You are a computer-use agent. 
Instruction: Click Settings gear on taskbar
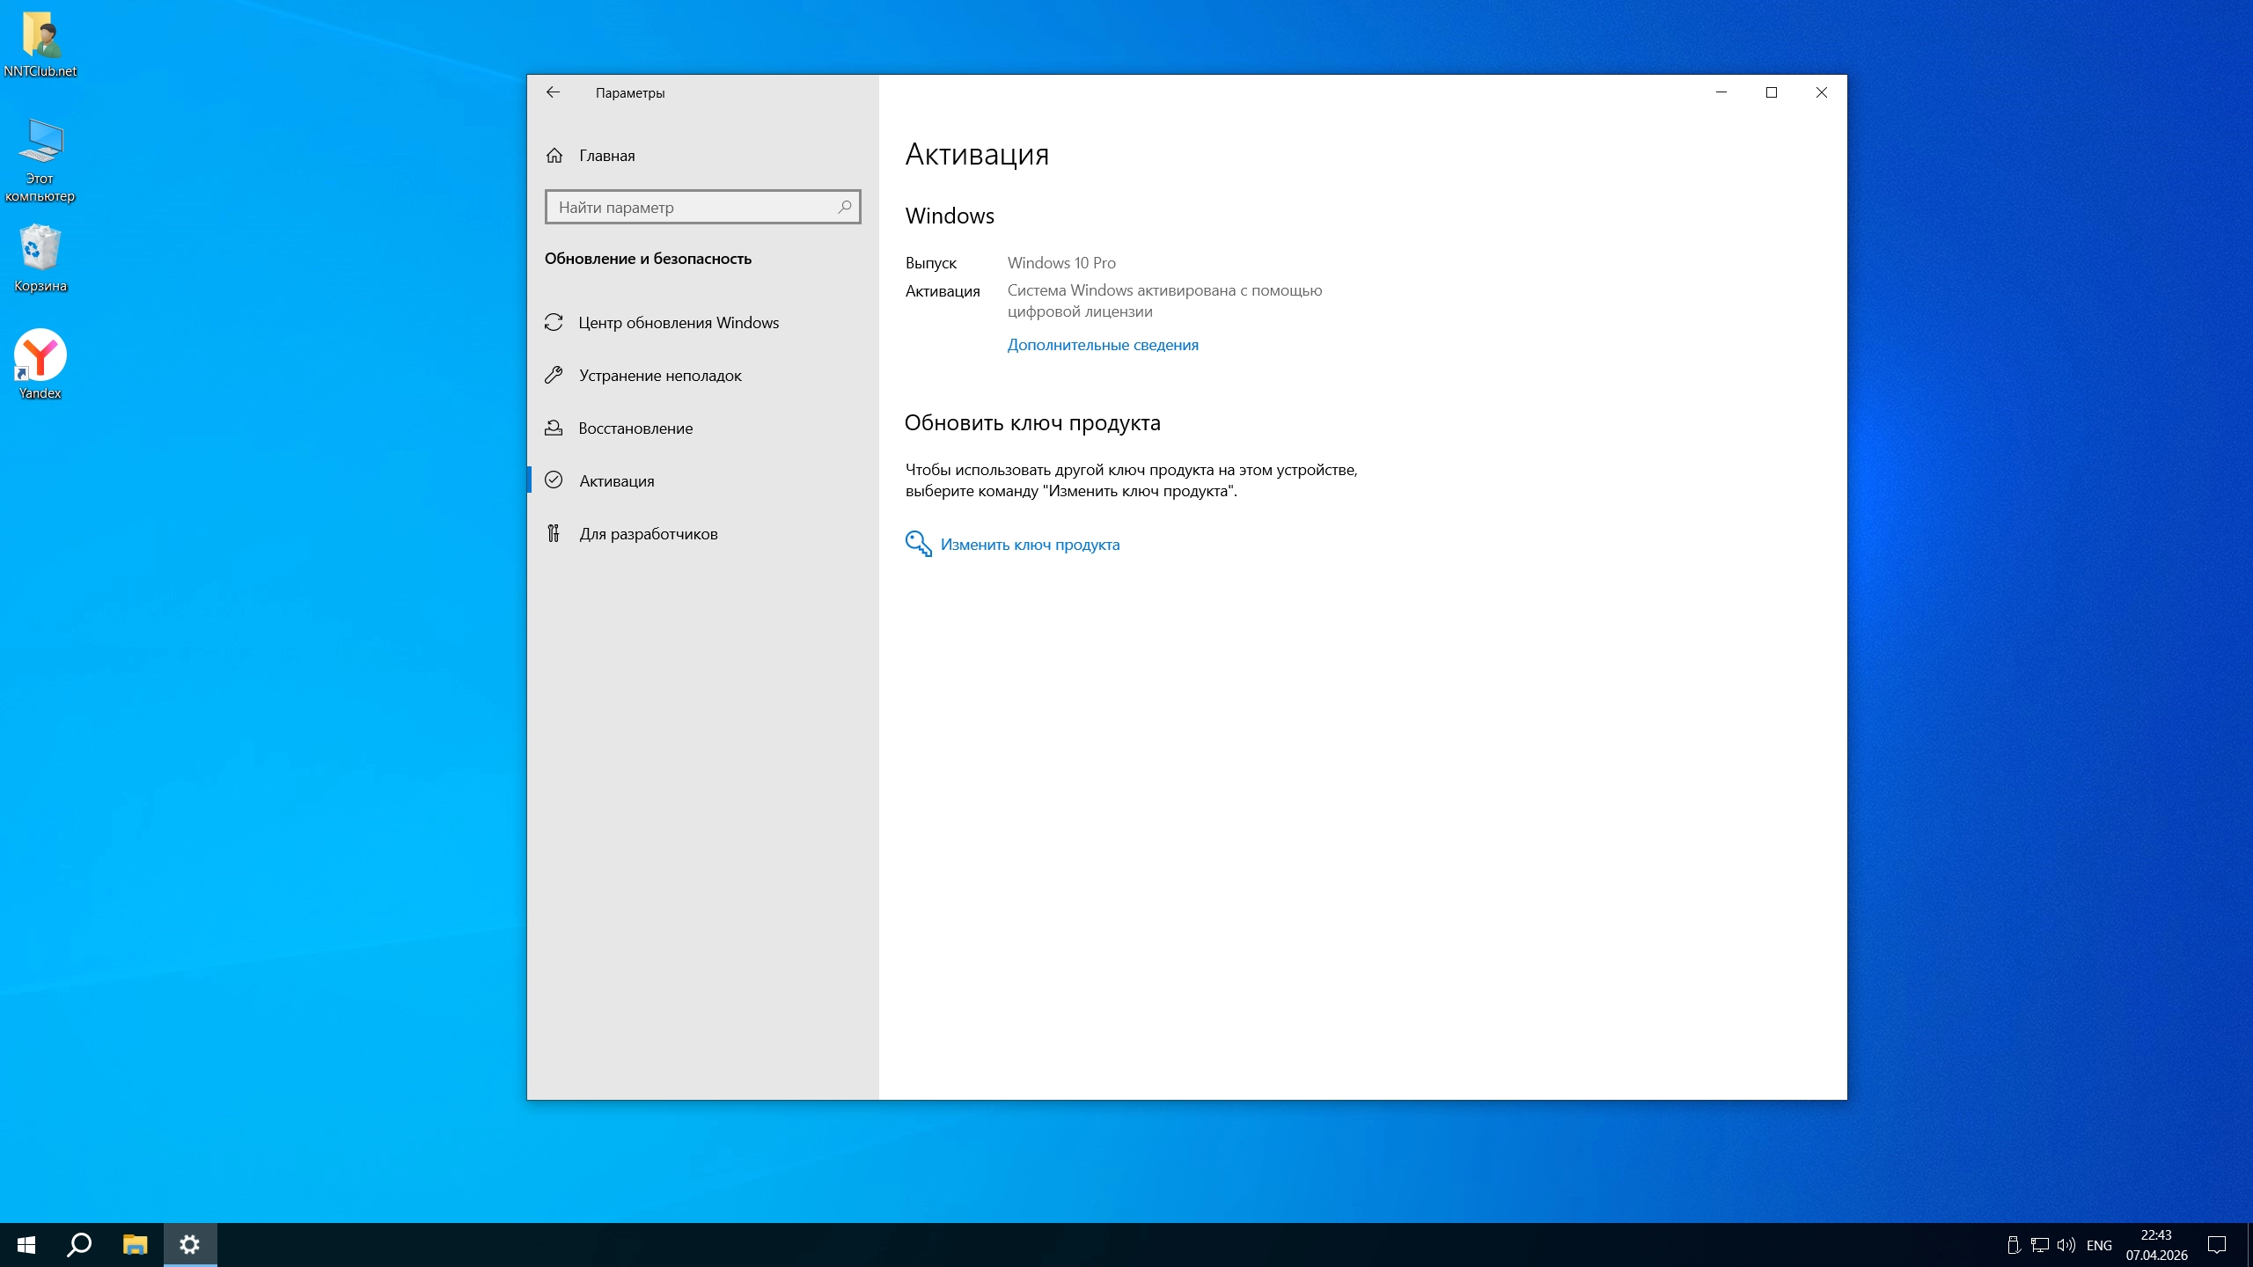tap(190, 1245)
